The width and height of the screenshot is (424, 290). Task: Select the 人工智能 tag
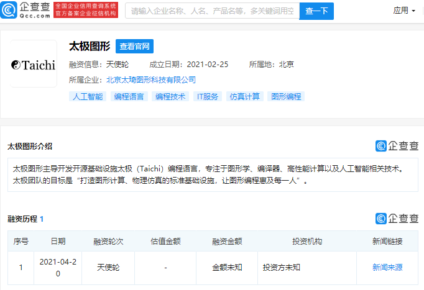(88, 96)
